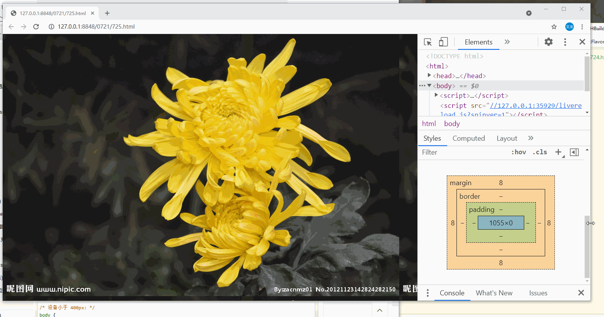Reload the page

pyautogui.click(x=36, y=27)
